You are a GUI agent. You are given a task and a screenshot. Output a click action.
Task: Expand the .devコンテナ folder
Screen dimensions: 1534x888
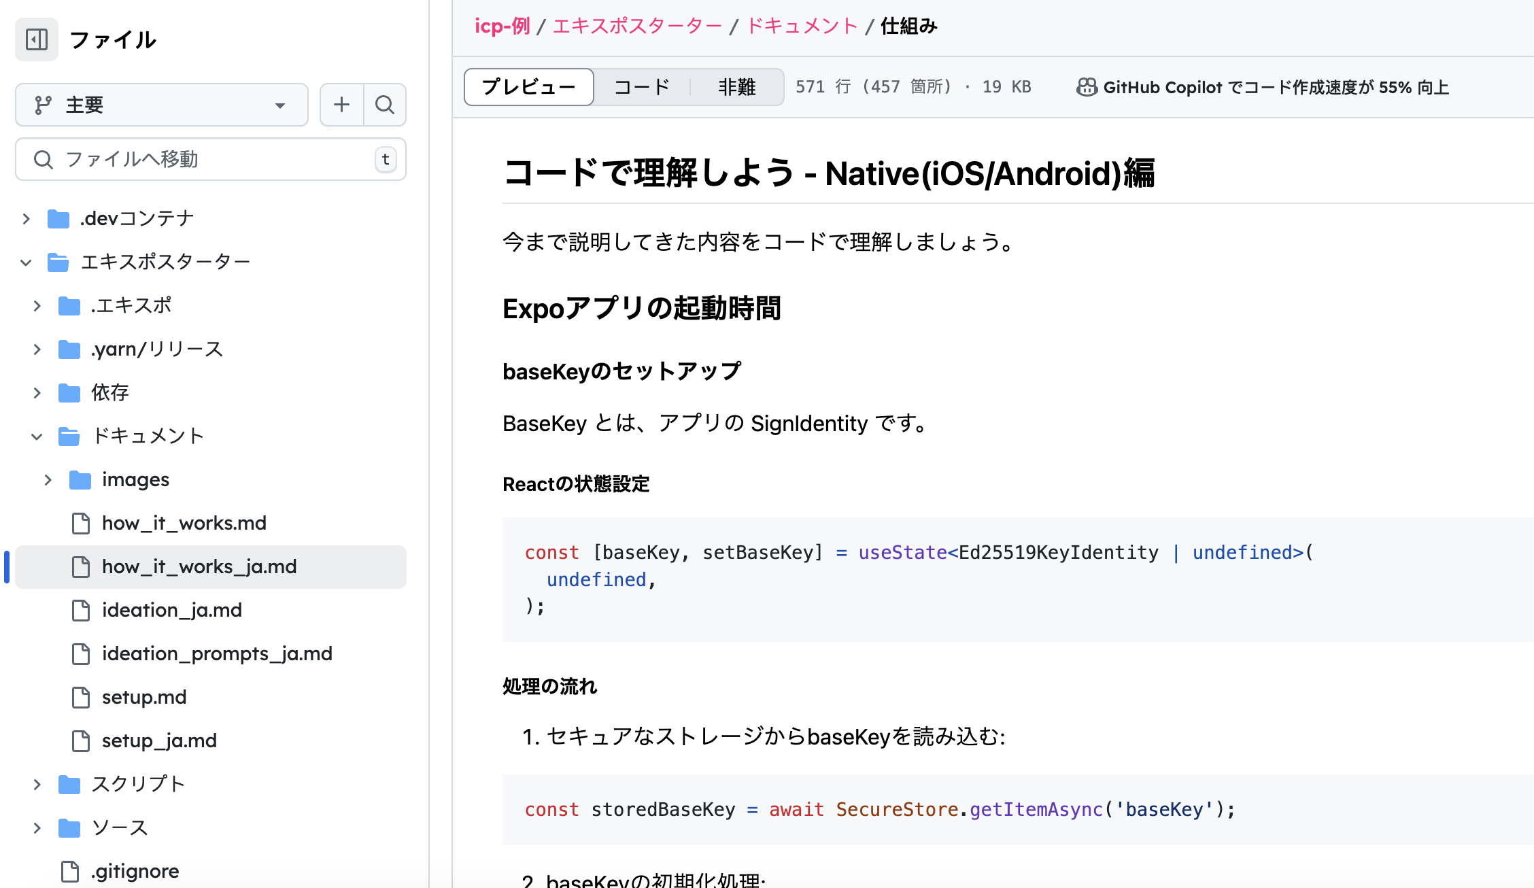(27, 218)
